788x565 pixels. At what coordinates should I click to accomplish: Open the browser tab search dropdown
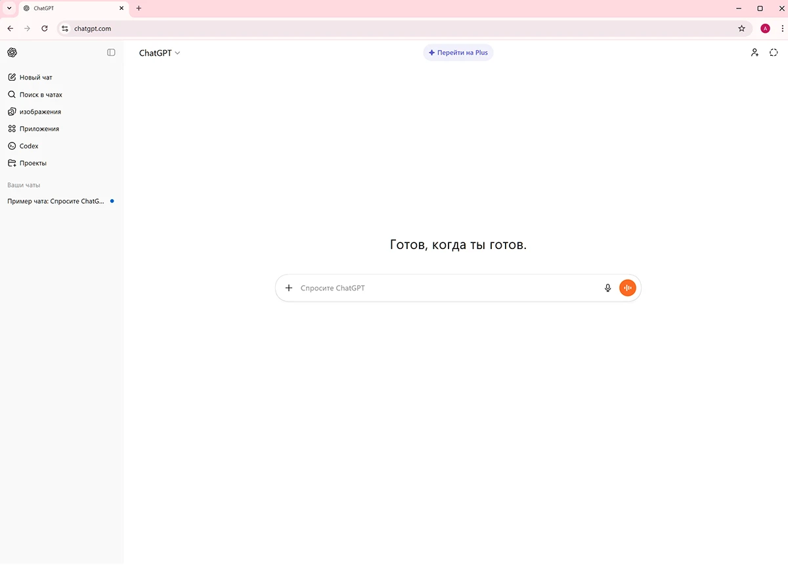(x=9, y=9)
